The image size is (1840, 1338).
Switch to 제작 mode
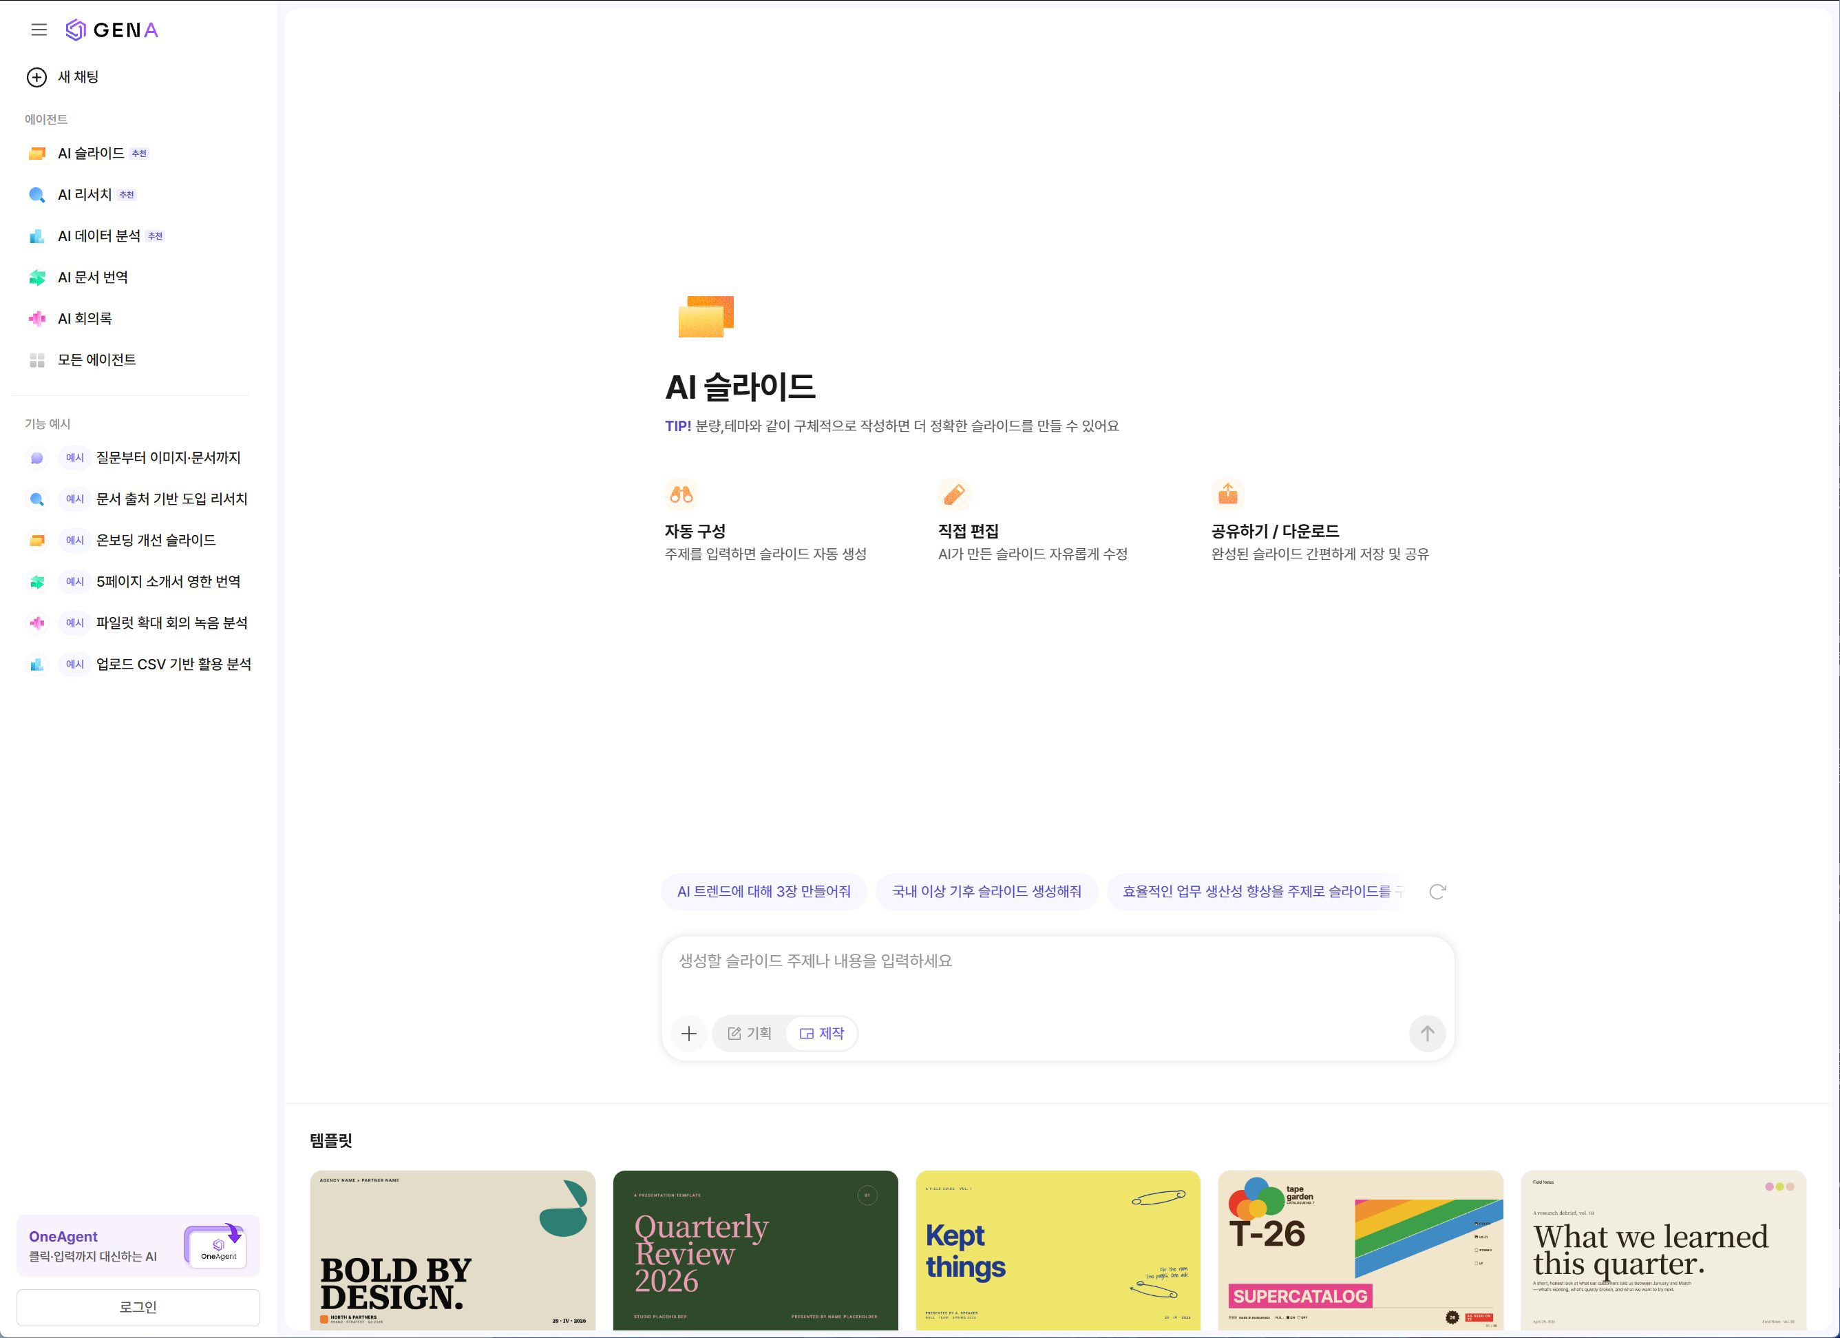(822, 1034)
